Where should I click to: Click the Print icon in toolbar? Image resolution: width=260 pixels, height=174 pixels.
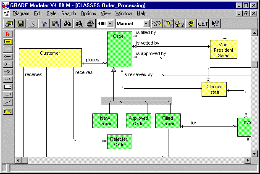click(x=90, y=24)
